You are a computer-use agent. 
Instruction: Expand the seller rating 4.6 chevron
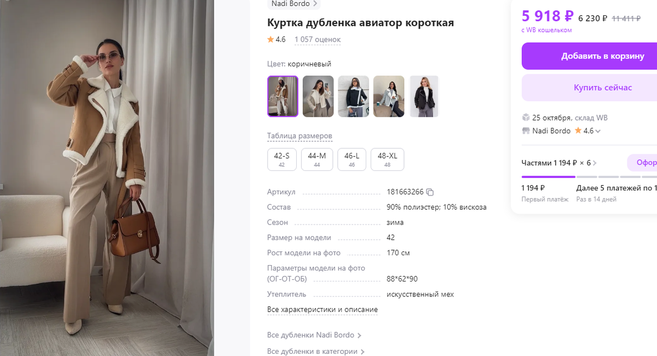click(598, 131)
